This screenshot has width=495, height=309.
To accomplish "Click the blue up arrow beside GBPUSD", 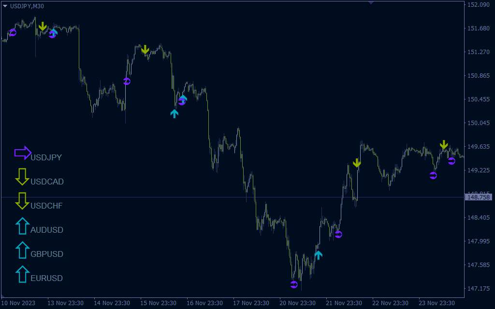I will [22, 250].
